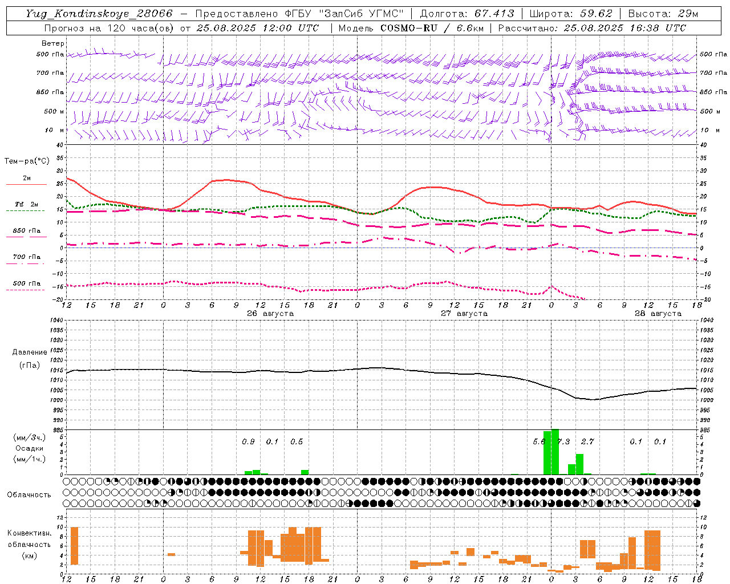The width and height of the screenshot is (730, 584).
Task: Click the (мм/1ч.) units label
Action: point(29,459)
